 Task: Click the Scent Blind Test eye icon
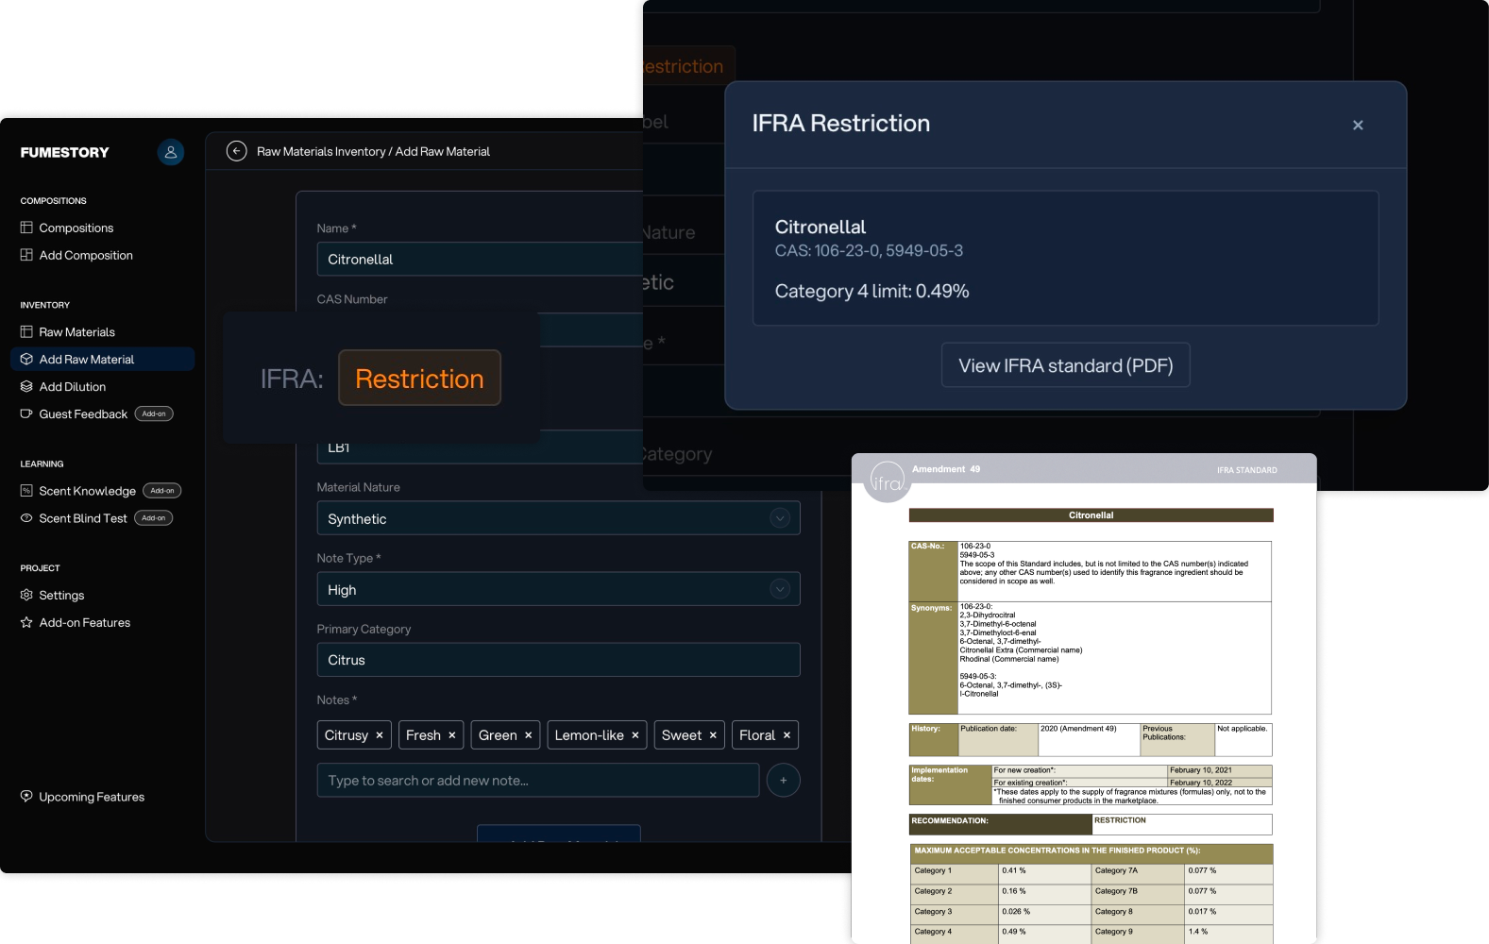tap(26, 518)
